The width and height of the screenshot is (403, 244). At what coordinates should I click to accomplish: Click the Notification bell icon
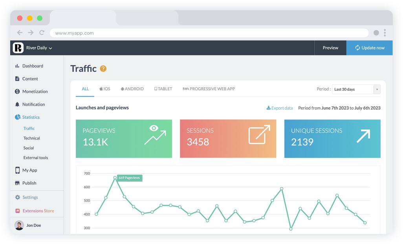(x=17, y=104)
